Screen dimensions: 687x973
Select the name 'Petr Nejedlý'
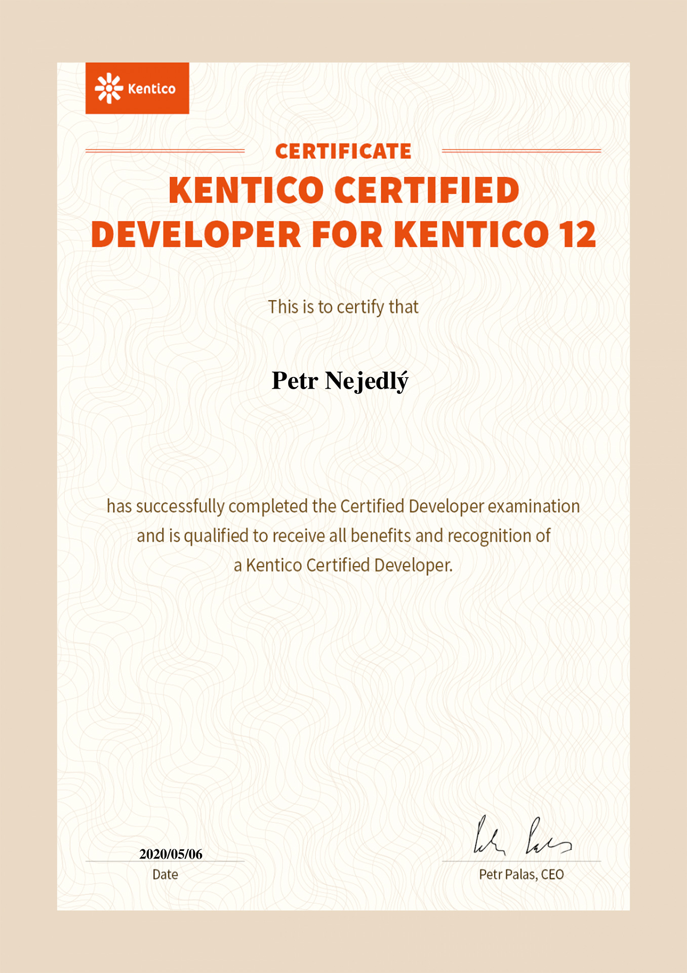[x=340, y=381]
